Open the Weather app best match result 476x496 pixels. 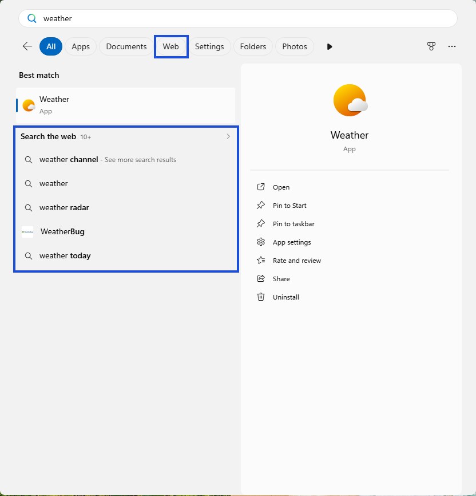pyautogui.click(x=125, y=105)
